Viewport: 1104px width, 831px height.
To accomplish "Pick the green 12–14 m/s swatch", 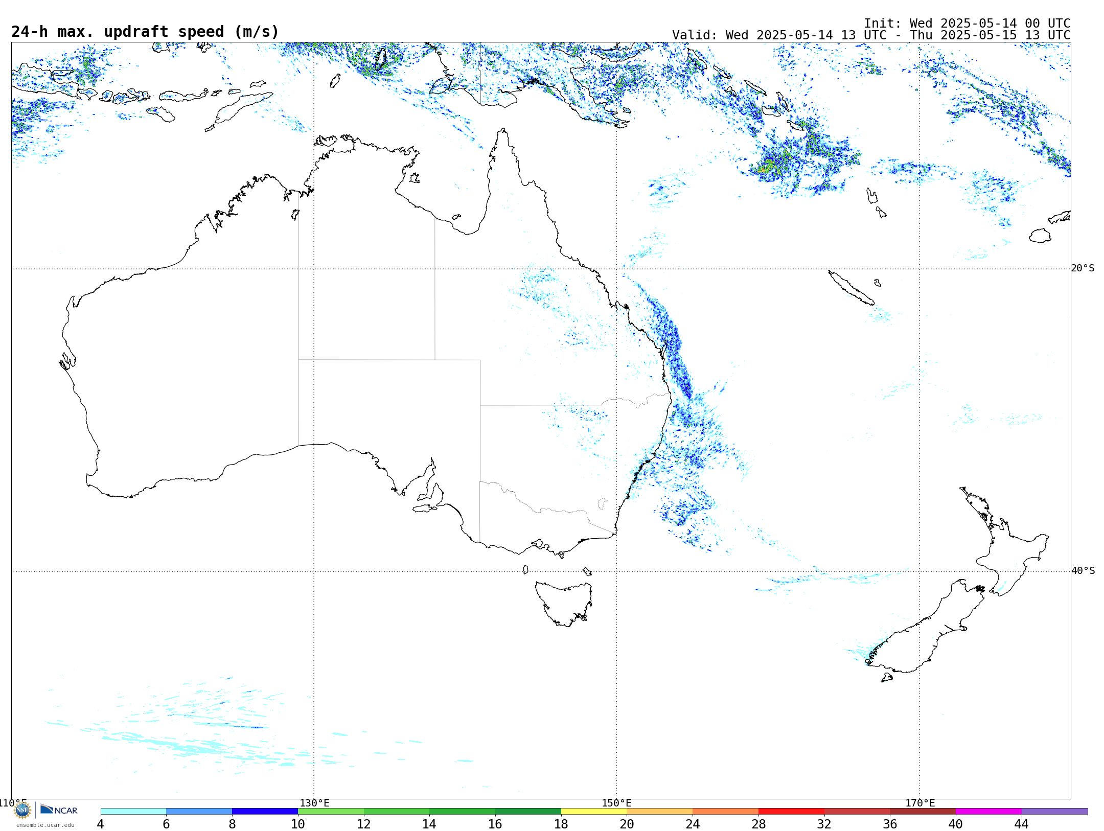I will coord(397,812).
